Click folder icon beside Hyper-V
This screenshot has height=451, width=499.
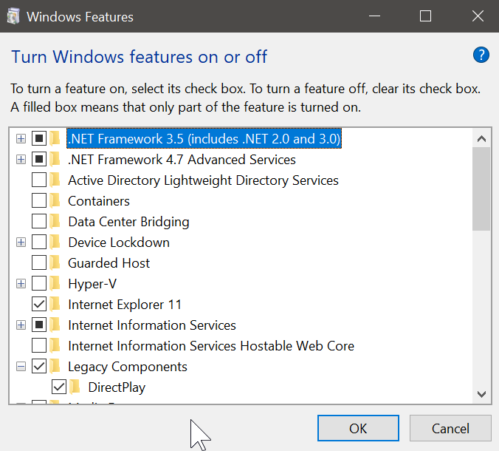[x=55, y=283]
